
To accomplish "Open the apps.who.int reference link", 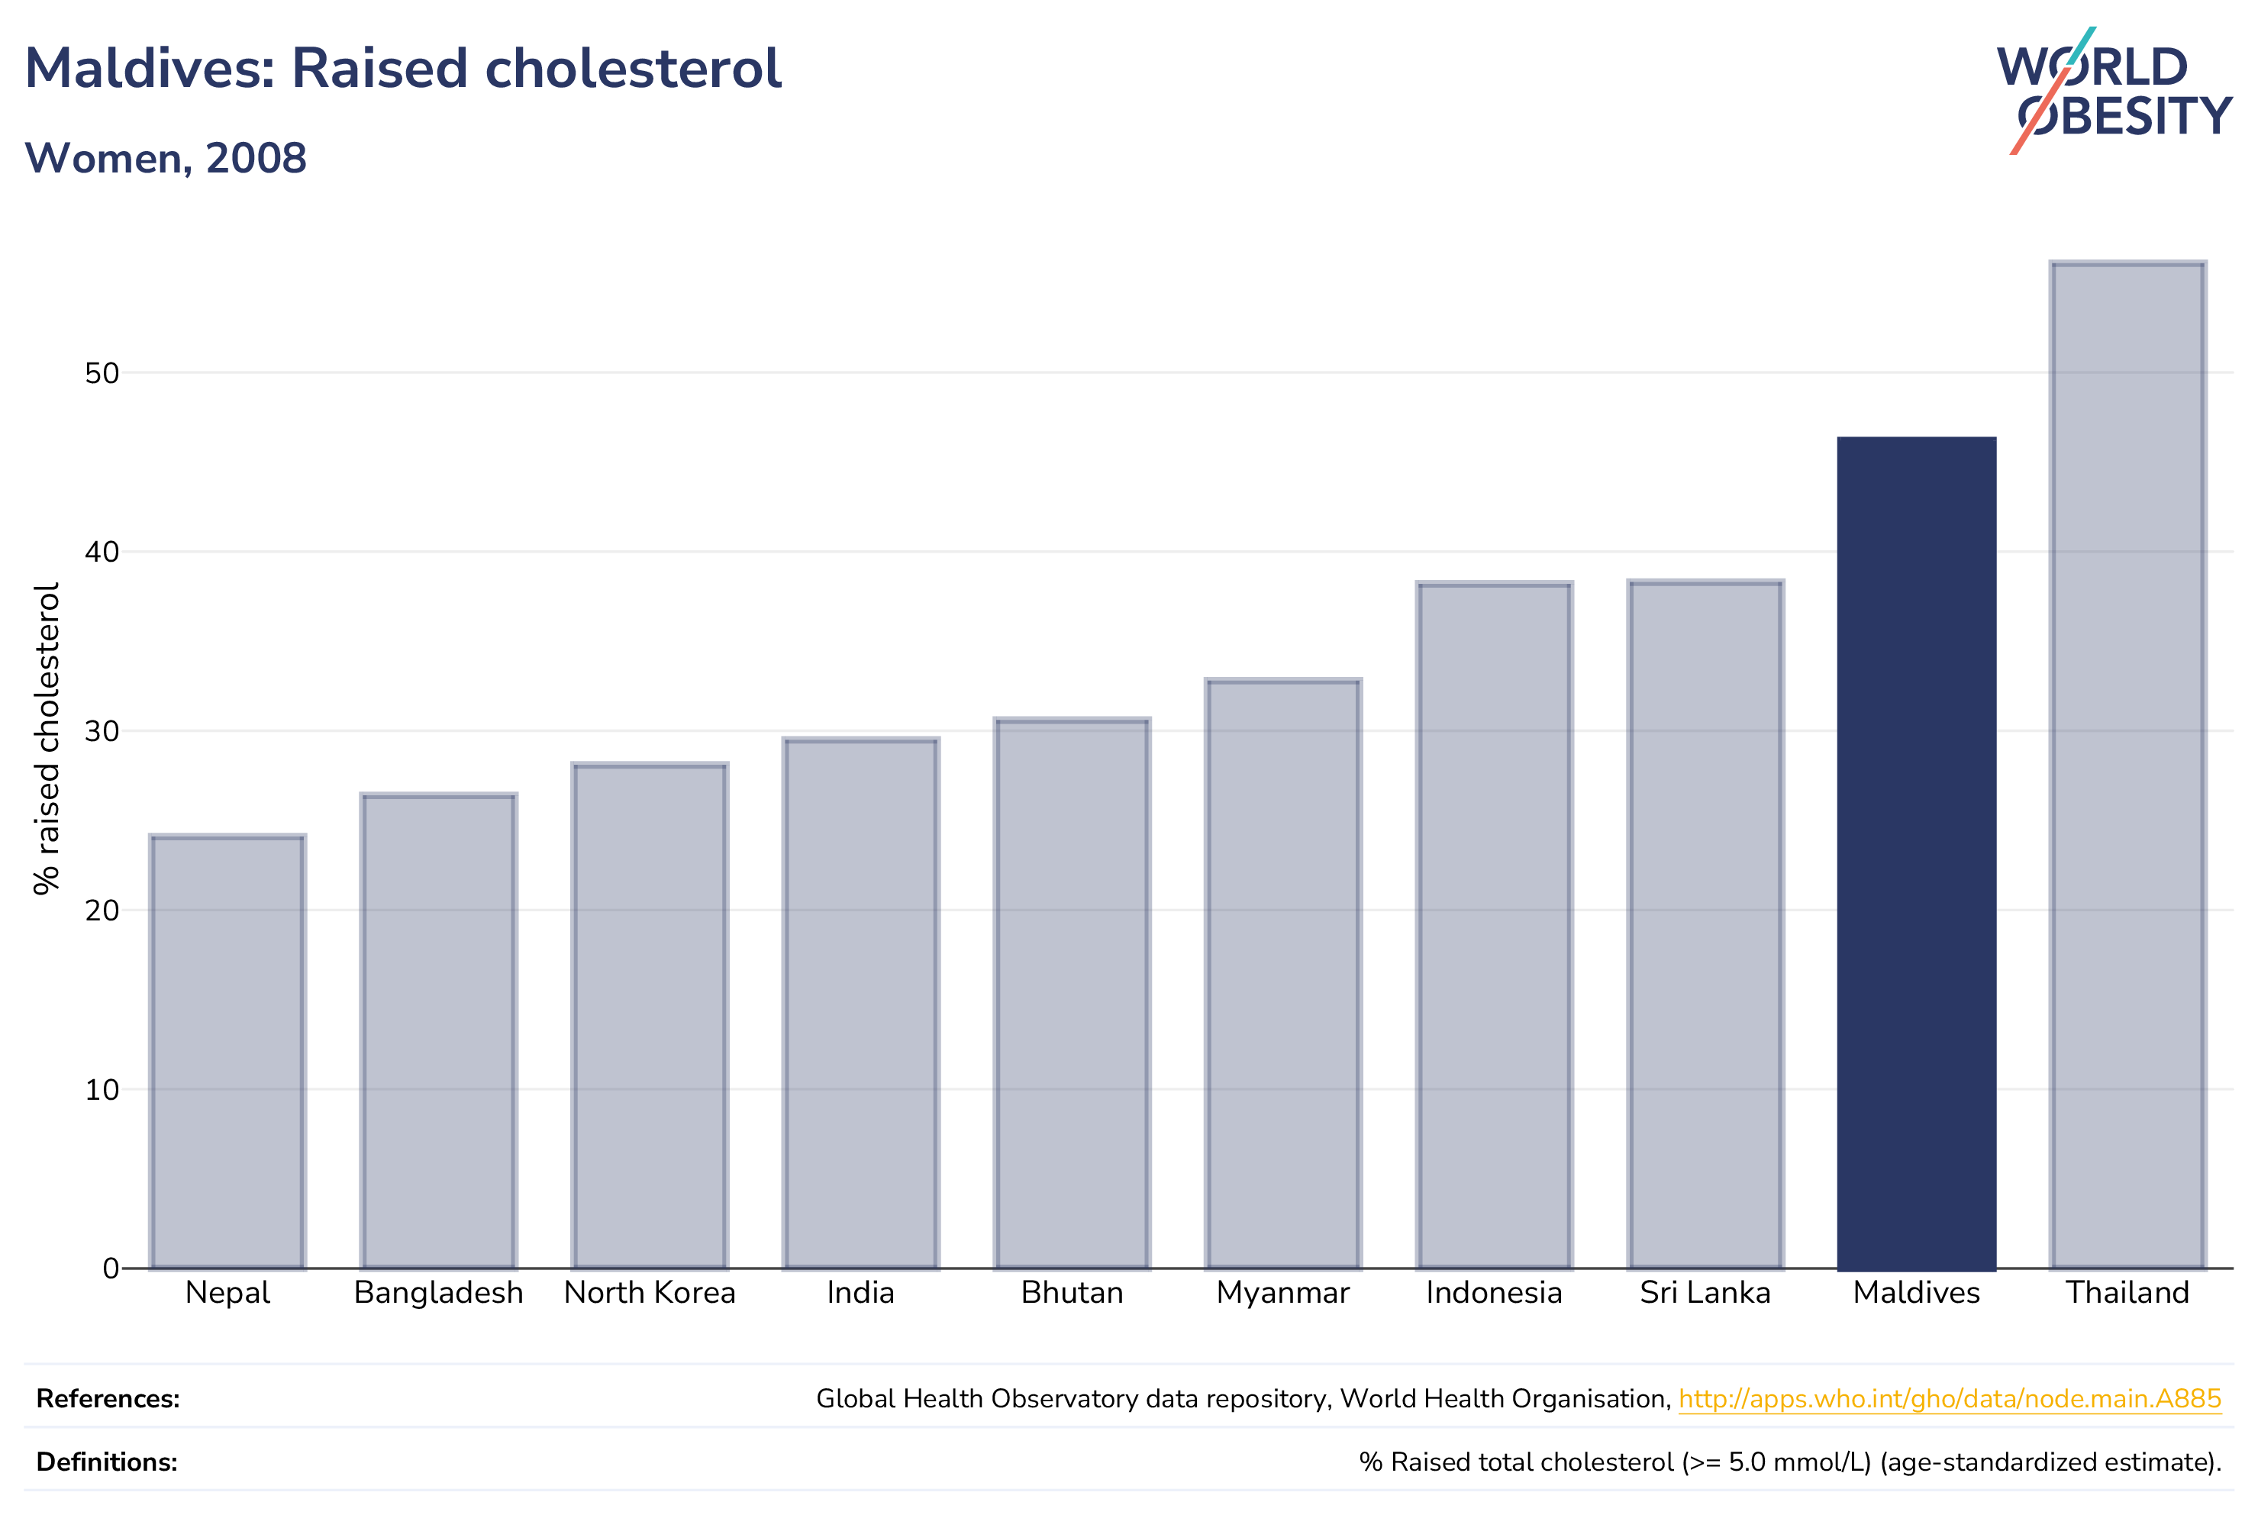I will pos(1949,1399).
